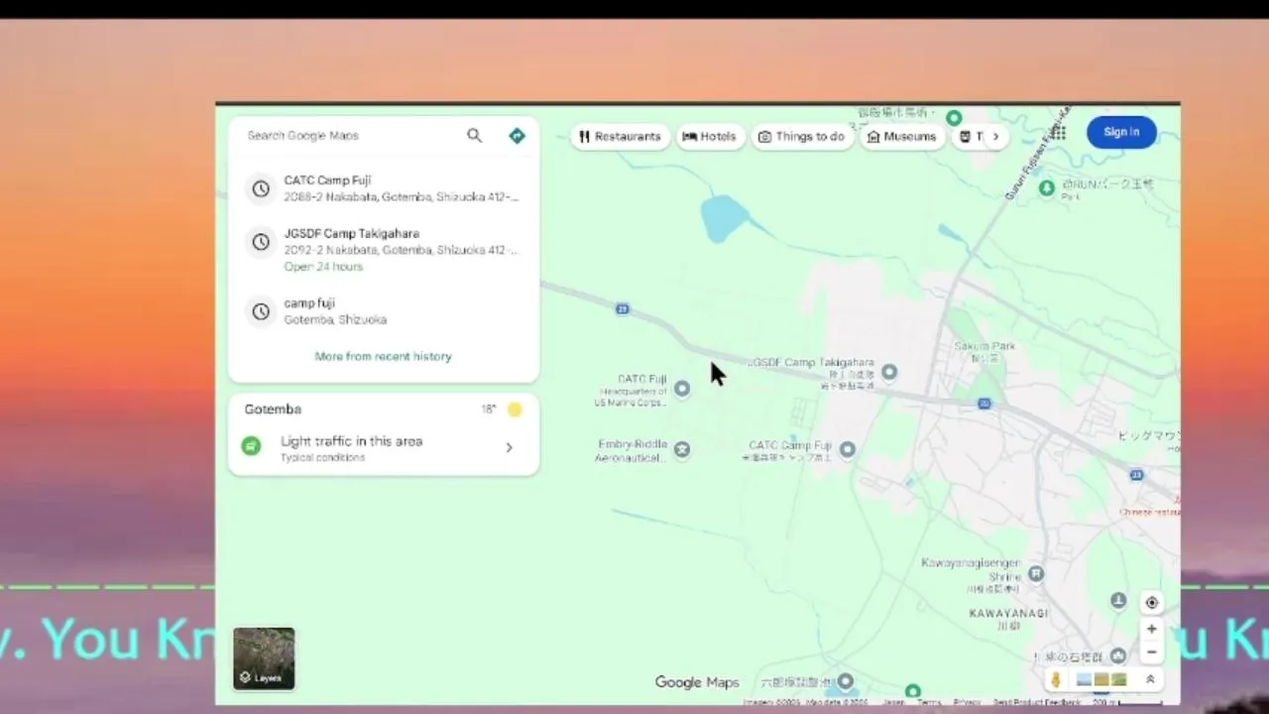This screenshot has height=714, width=1269.
Task: Click the Kawayanagisengen Shrine map pin
Action: click(x=1036, y=573)
